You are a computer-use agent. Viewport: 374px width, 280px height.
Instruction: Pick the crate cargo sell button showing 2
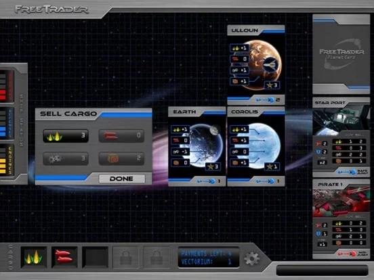[x=121, y=158]
